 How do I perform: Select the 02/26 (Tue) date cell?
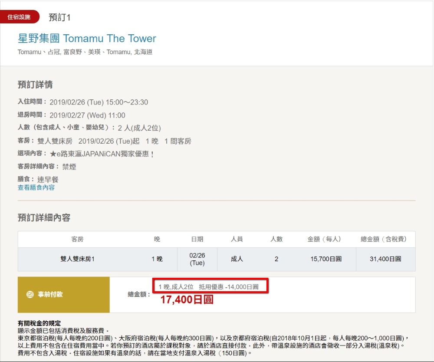click(197, 259)
